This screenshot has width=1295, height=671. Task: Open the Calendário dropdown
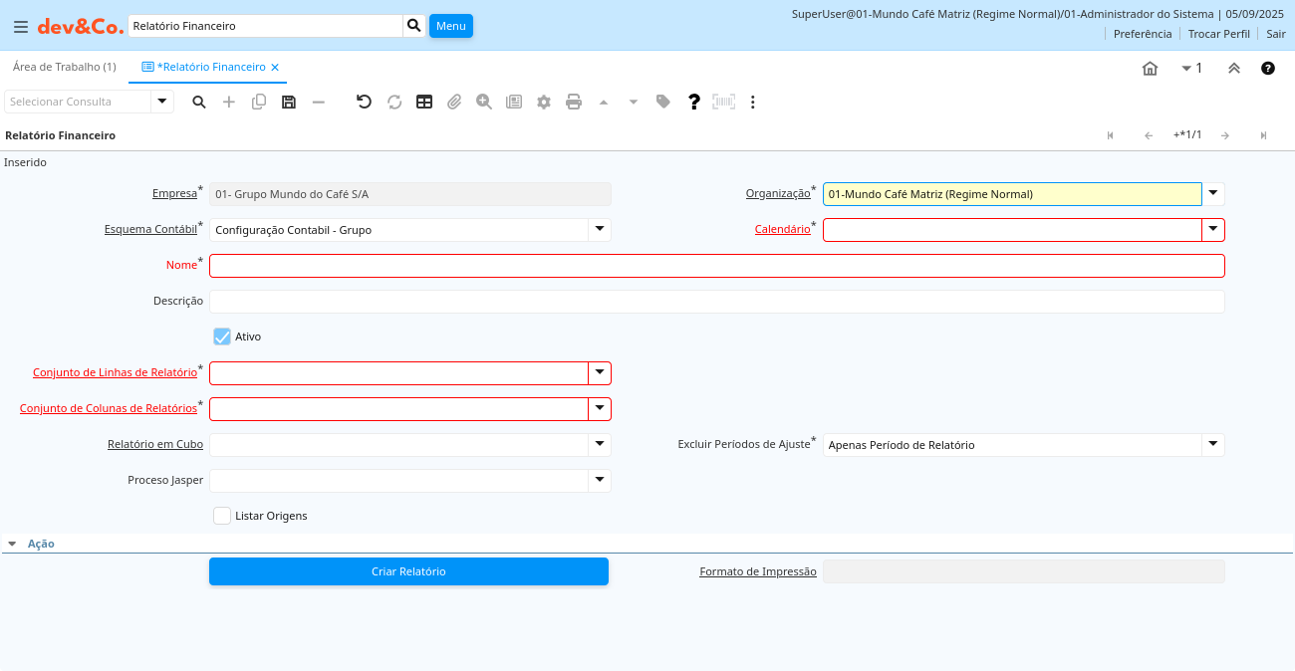tap(1213, 230)
